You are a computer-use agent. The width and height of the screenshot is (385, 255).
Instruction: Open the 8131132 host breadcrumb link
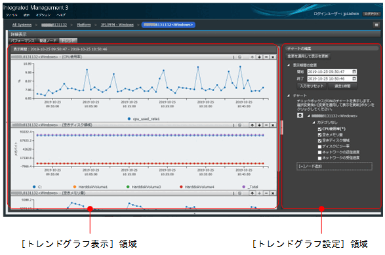pyautogui.click(x=54, y=25)
